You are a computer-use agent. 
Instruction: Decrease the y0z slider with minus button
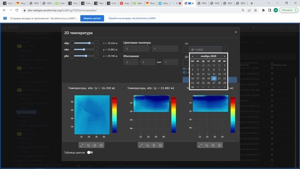72,56
